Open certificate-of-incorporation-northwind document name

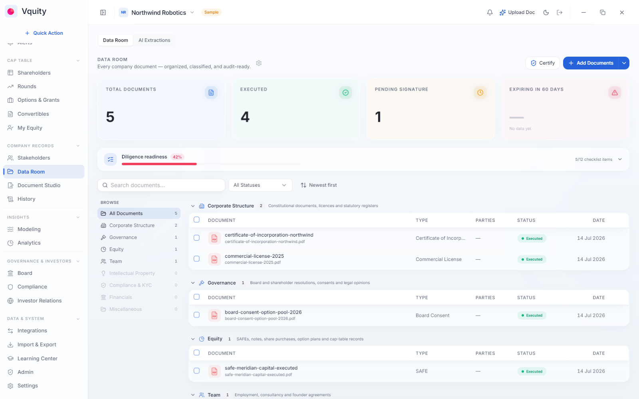pos(269,235)
